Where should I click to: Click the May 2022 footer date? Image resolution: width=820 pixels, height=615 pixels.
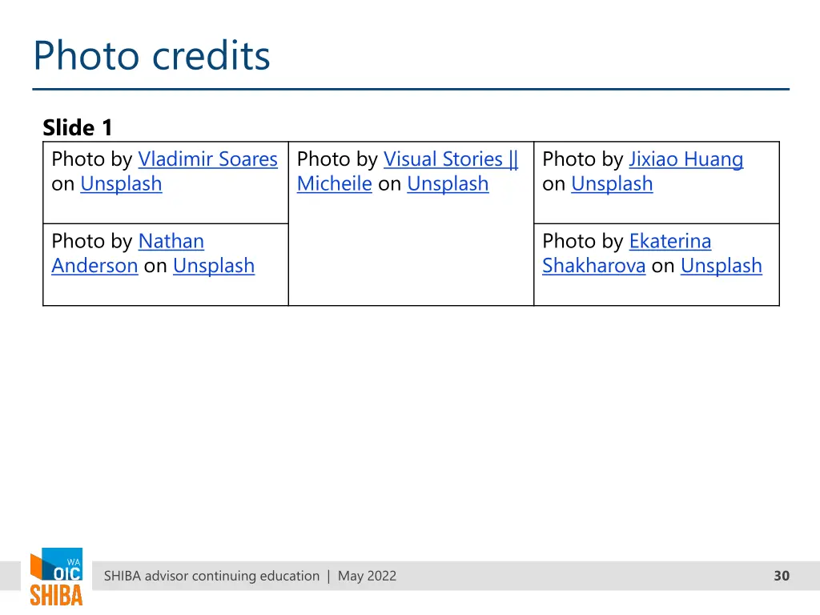pyautogui.click(x=367, y=576)
